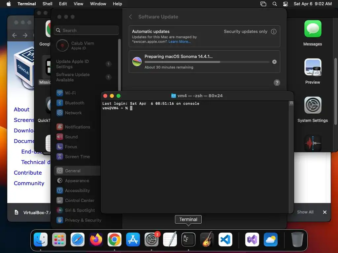
Task: Click the Contribute link
Action: 28,173
